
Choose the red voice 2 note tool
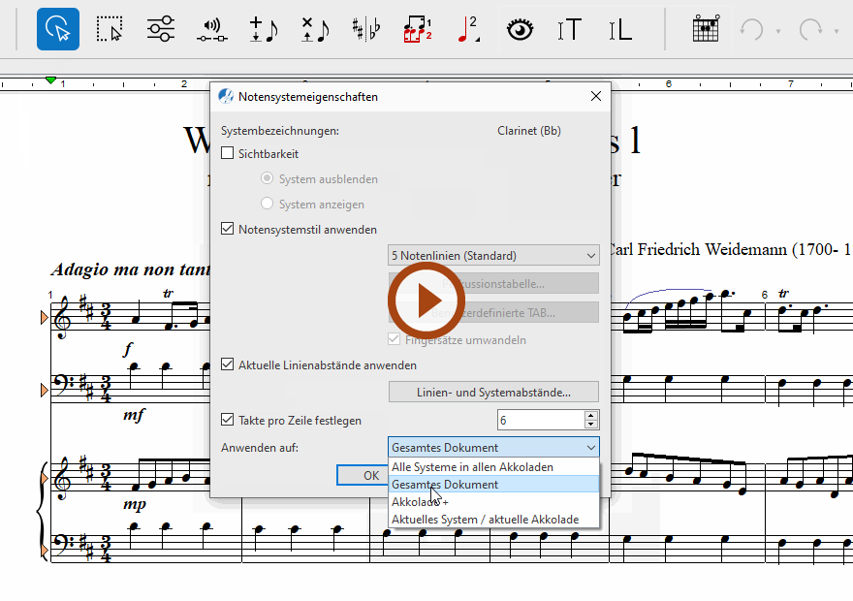pos(468,29)
